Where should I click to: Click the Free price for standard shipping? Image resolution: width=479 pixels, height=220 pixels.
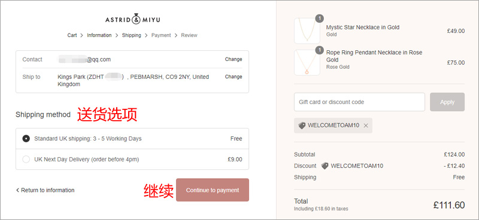(x=236, y=139)
